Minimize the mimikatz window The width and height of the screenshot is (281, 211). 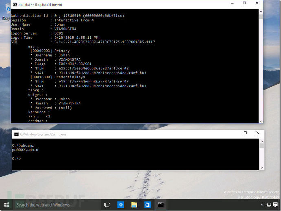click(x=232, y=3)
